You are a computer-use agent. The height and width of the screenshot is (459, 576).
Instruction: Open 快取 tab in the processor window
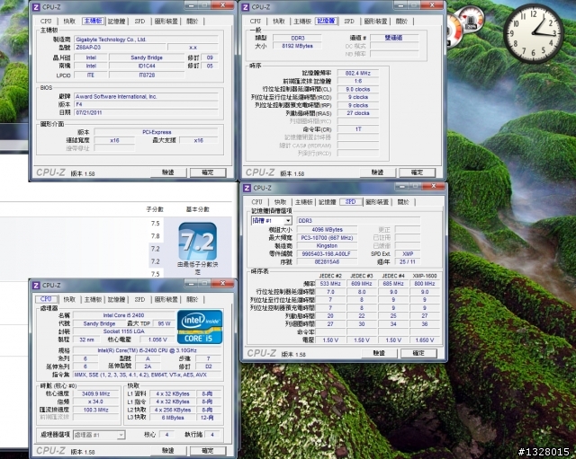[x=69, y=299]
